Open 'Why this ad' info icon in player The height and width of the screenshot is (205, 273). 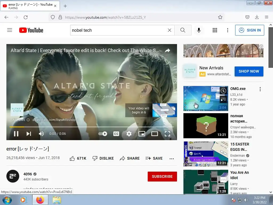(x=28, y=120)
